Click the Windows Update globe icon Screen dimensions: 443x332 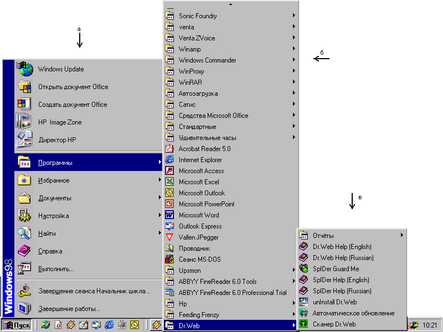[24, 69]
